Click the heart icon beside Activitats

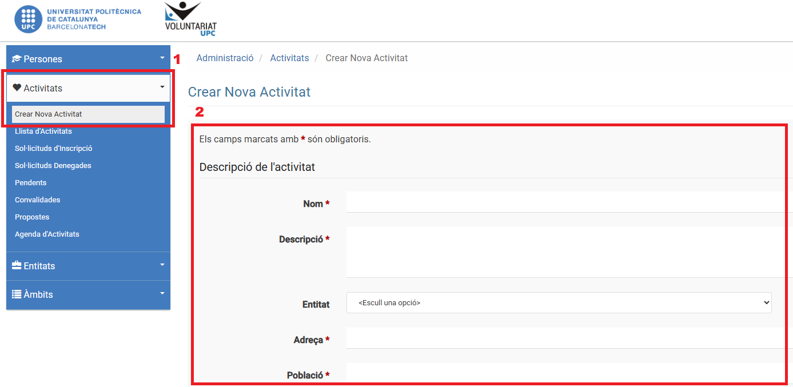(x=17, y=88)
